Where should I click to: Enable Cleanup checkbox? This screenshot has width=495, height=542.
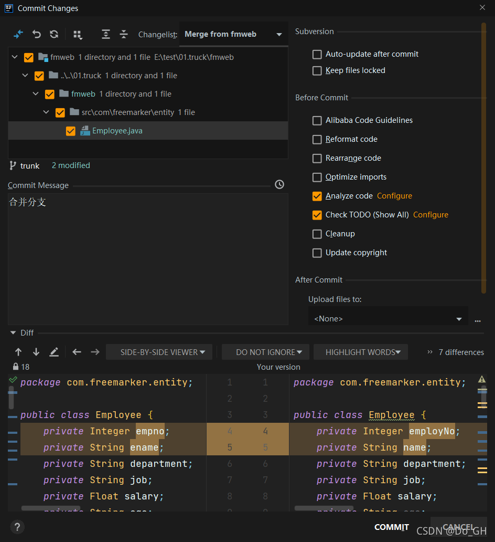coord(317,234)
